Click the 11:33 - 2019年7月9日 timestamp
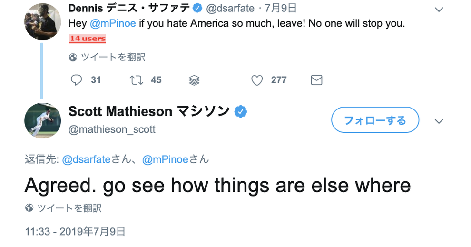The width and height of the screenshot is (471, 247). pyautogui.click(x=75, y=232)
